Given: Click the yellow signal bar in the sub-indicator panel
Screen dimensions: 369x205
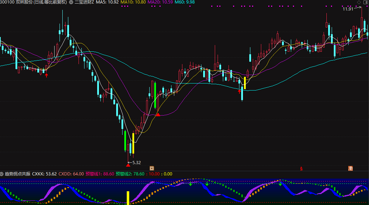Looking at the screenshot, I should 128,198.
